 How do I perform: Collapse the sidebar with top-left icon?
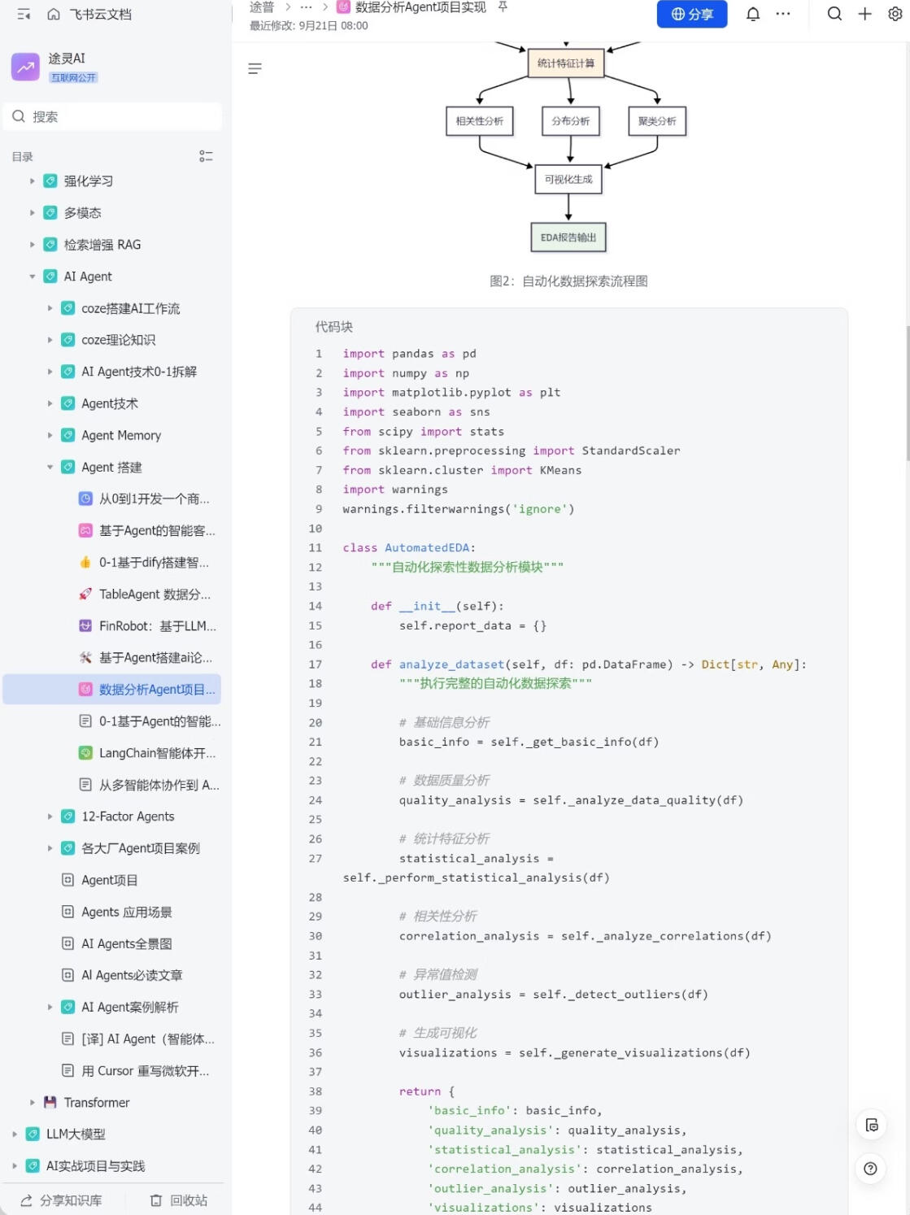coord(24,14)
